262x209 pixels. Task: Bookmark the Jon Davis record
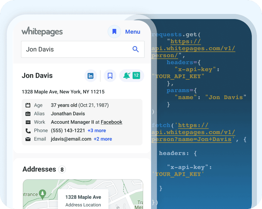pos(110,76)
